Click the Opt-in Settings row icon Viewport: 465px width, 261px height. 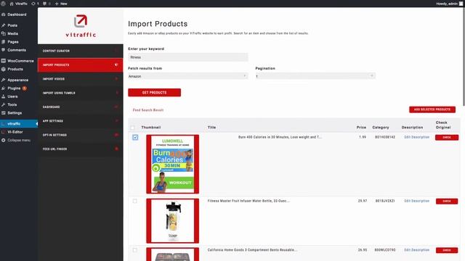coord(116,135)
